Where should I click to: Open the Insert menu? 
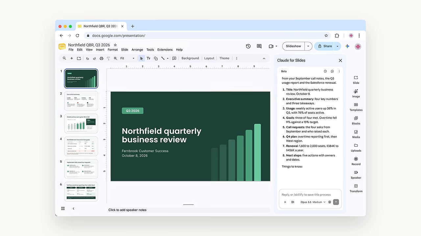[100, 50]
